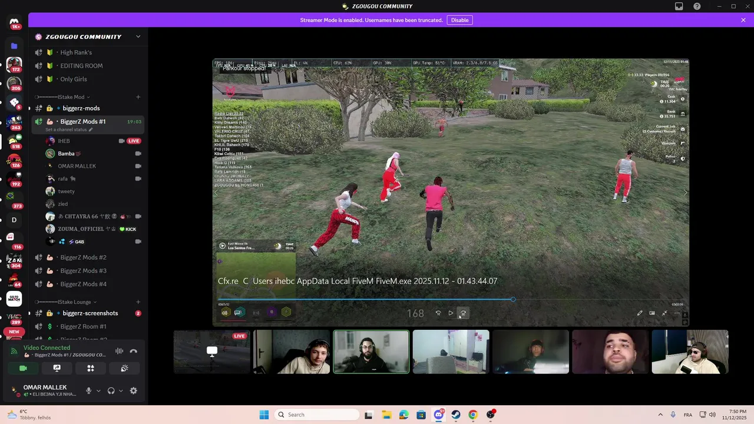The width and height of the screenshot is (754, 424).
Task: Join BiggerZ Mods #3 voice channel
Action: coord(88,271)
